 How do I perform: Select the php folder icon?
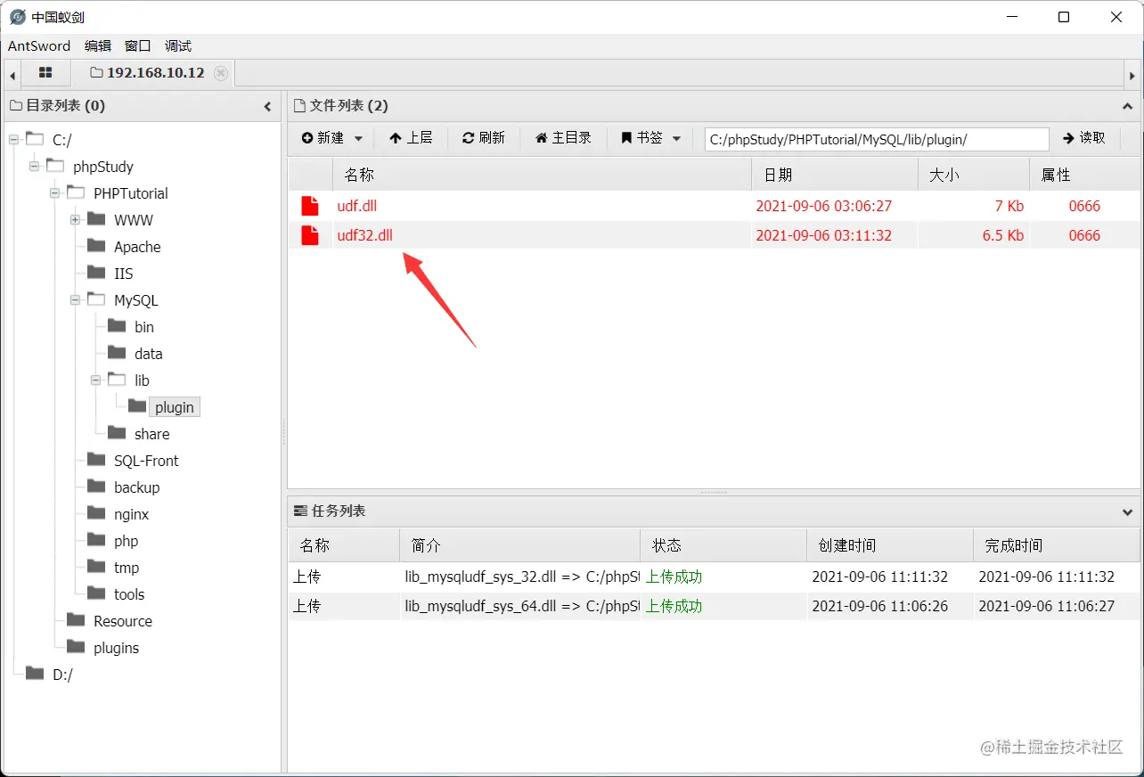click(96, 540)
